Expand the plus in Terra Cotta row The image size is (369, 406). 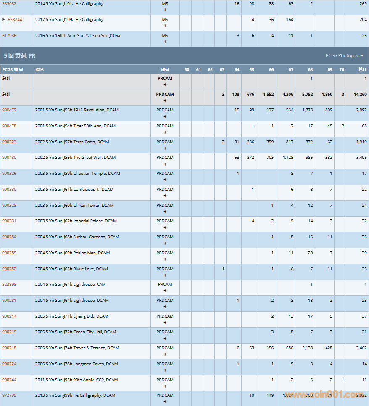click(165, 148)
